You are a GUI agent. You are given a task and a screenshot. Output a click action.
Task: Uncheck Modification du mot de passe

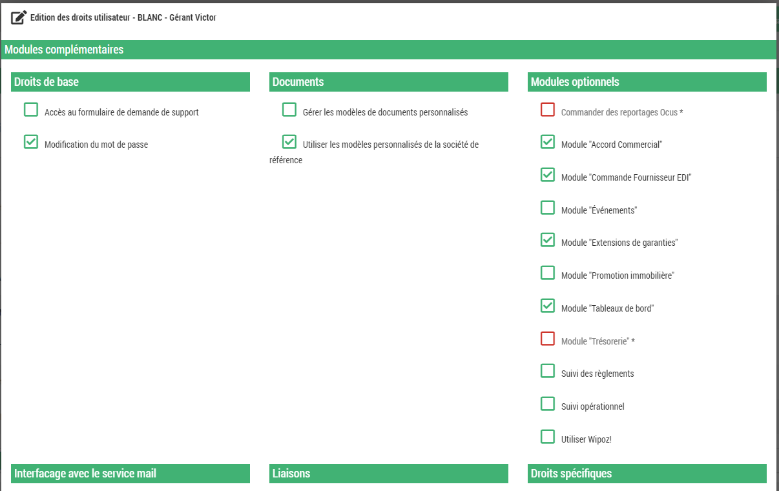[x=31, y=142]
